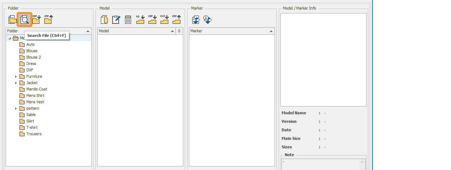Open the Trousers folder
This screenshot has height=170, width=451.
point(34,134)
